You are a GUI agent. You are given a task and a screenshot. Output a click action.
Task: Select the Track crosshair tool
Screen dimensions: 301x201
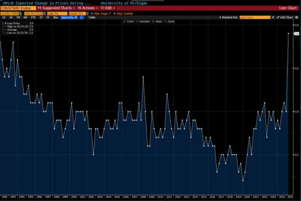coord(129,21)
